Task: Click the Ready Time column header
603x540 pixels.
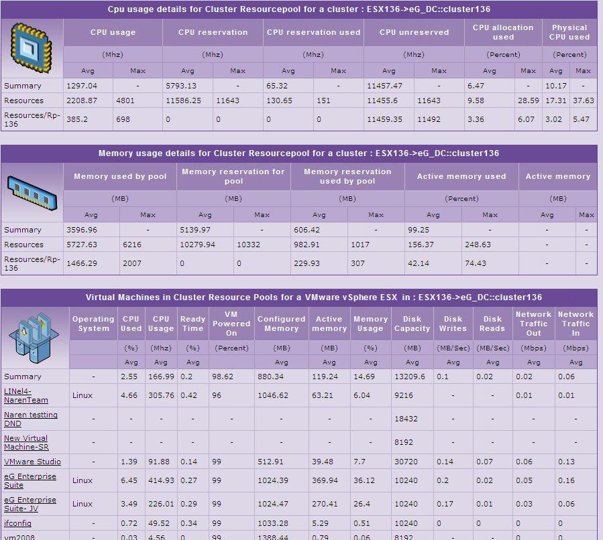Action: tap(193, 324)
